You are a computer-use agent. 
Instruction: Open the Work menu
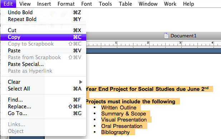click(170, 4)
